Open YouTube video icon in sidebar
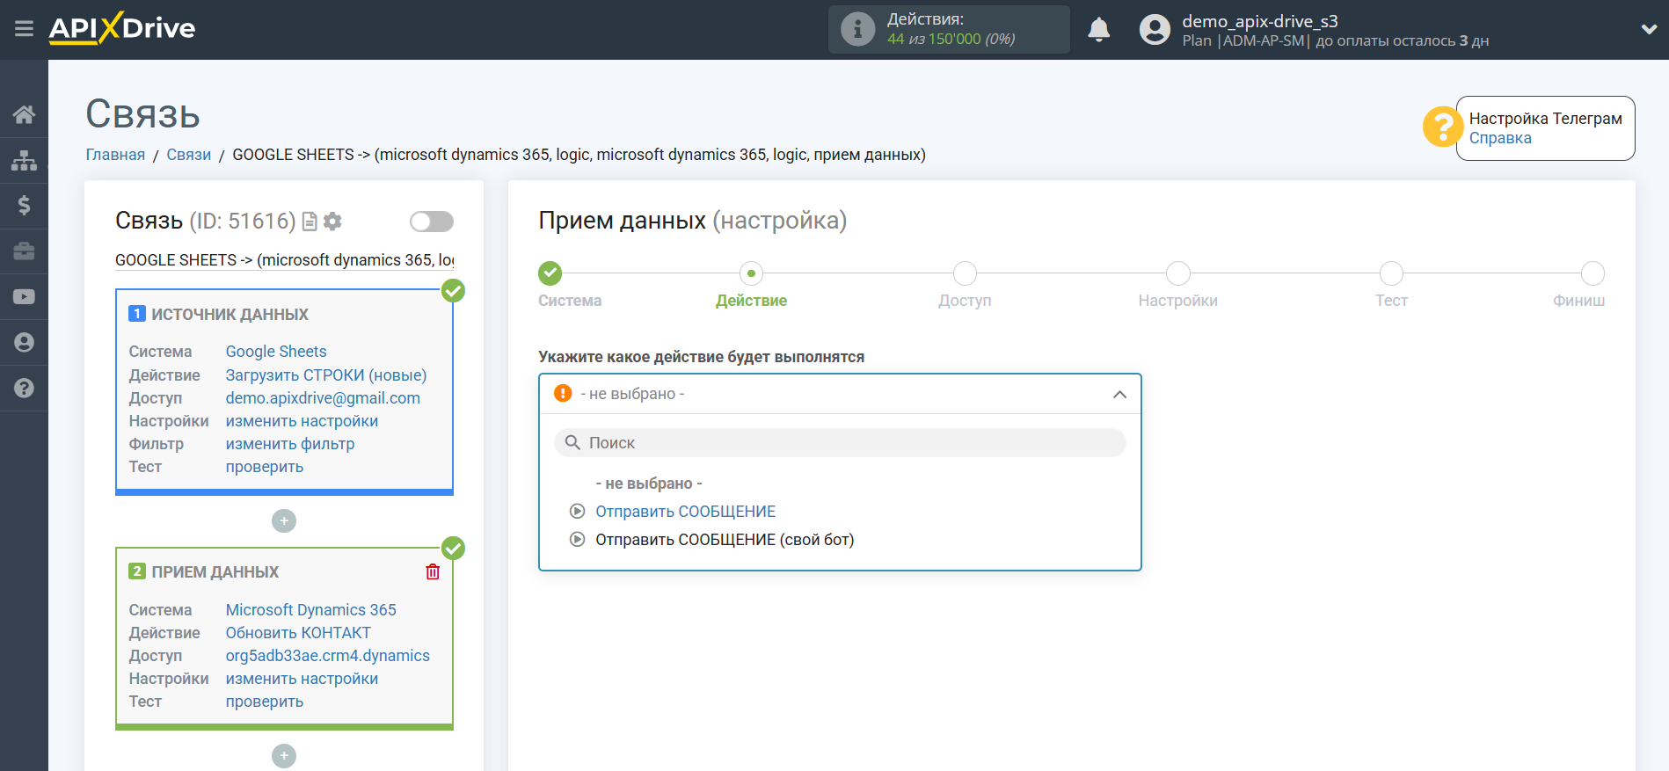 [x=24, y=297]
